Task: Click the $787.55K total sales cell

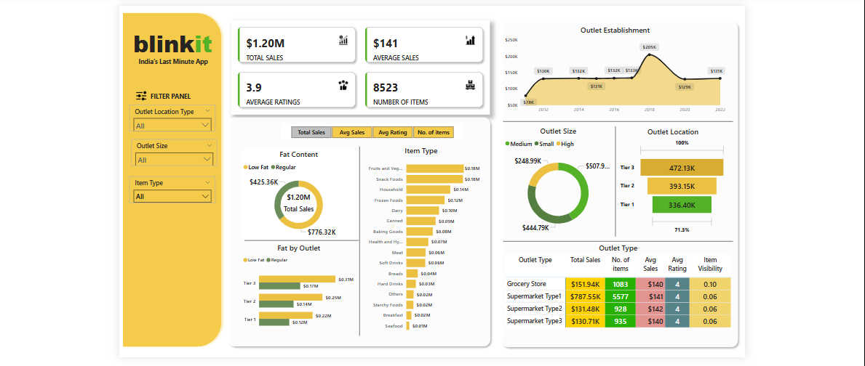Action: point(585,296)
